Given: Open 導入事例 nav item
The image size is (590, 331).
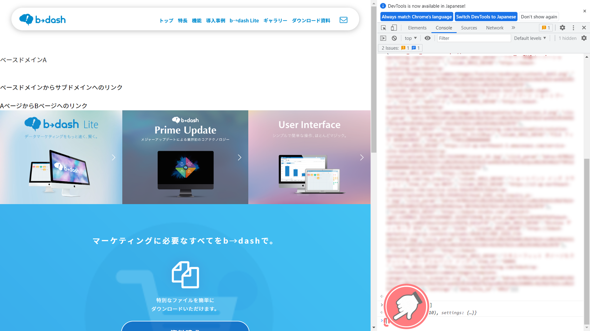Looking at the screenshot, I should coord(215,21).
